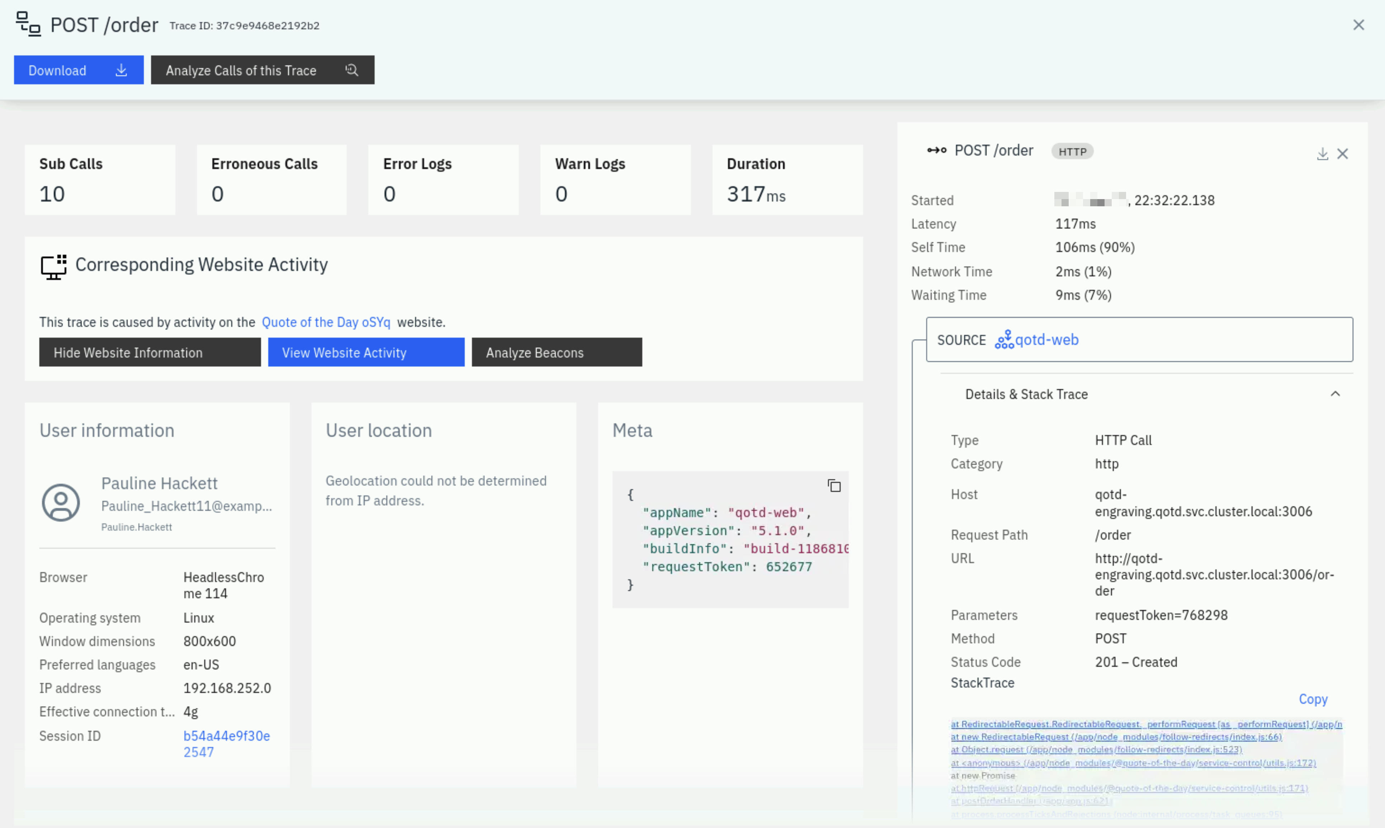Open the qotd-web source service link
The image size is (1385, 828).
(x=1046, y=339)
